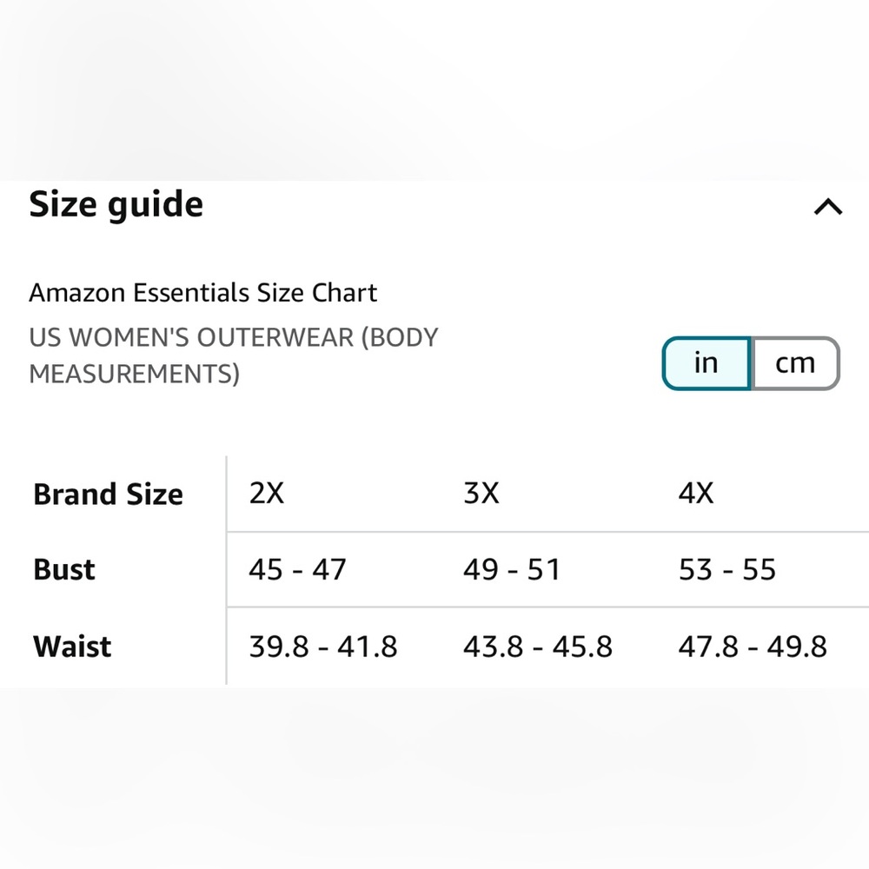The height and width of the screenshot is (869, 869).
Task: Select the 47.8 - 49.8 waist measurement
Action: pyautogui.click(x=751, y=647)
